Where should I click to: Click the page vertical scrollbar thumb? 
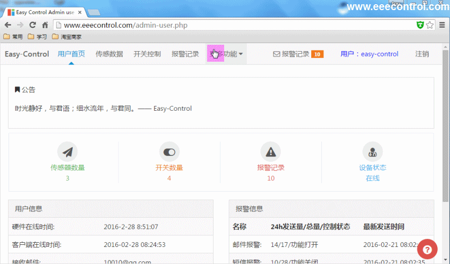[x=445, y=126]
